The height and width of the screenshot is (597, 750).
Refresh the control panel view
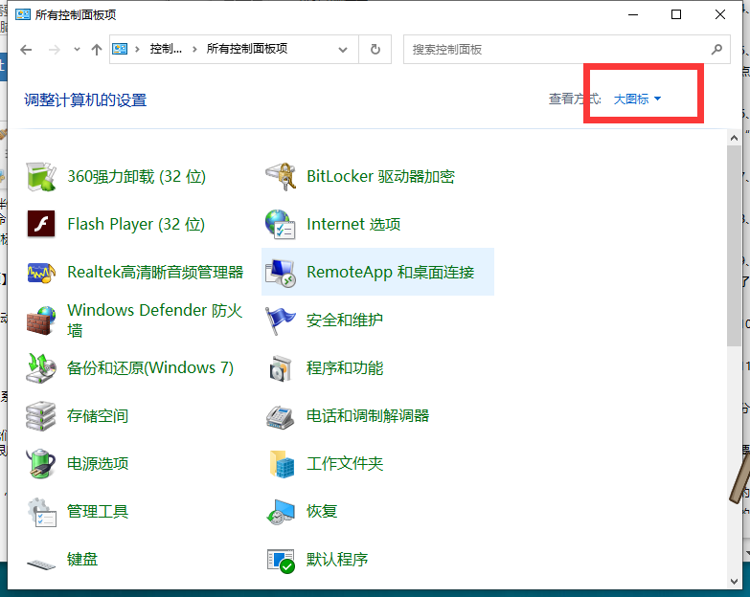pyautogui.click(x=375, y=49)
